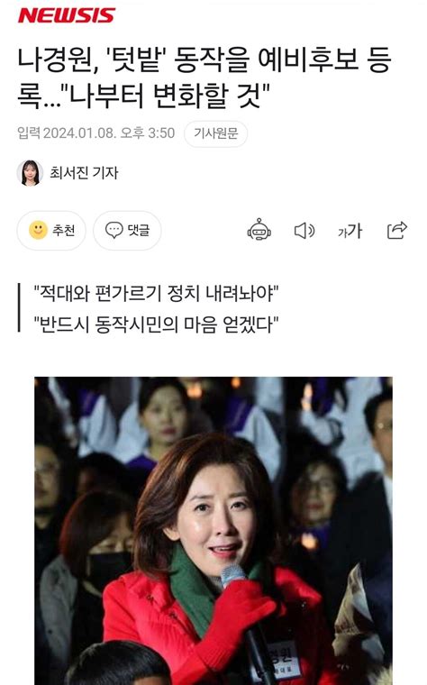
Task: Click reporter 최서진's profile photo
Action: pyautogui.click(x=30, y=173)
